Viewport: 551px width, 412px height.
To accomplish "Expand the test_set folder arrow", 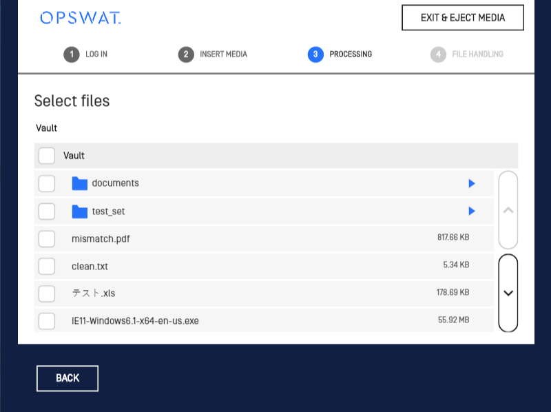I will click(472, 211).
